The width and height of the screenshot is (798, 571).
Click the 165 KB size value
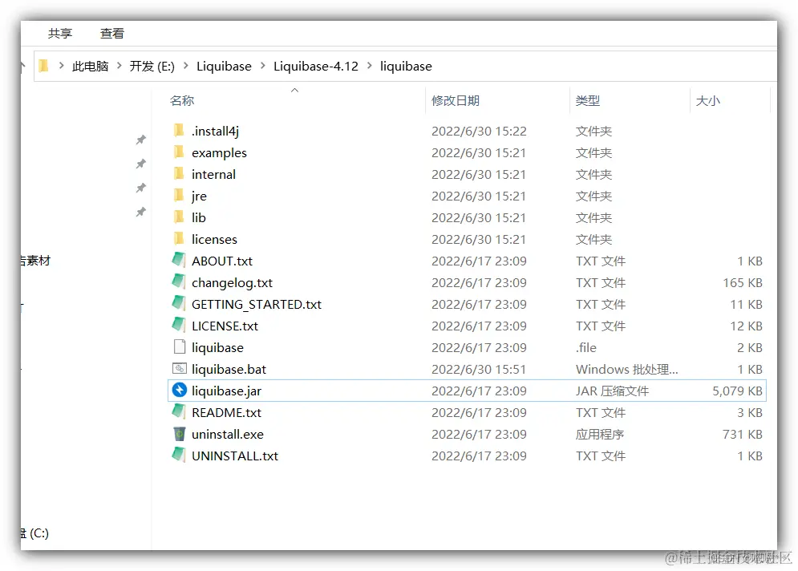[743, 283]
